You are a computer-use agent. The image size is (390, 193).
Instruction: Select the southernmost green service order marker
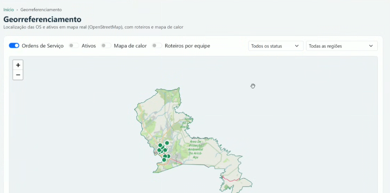click(164, 160)
